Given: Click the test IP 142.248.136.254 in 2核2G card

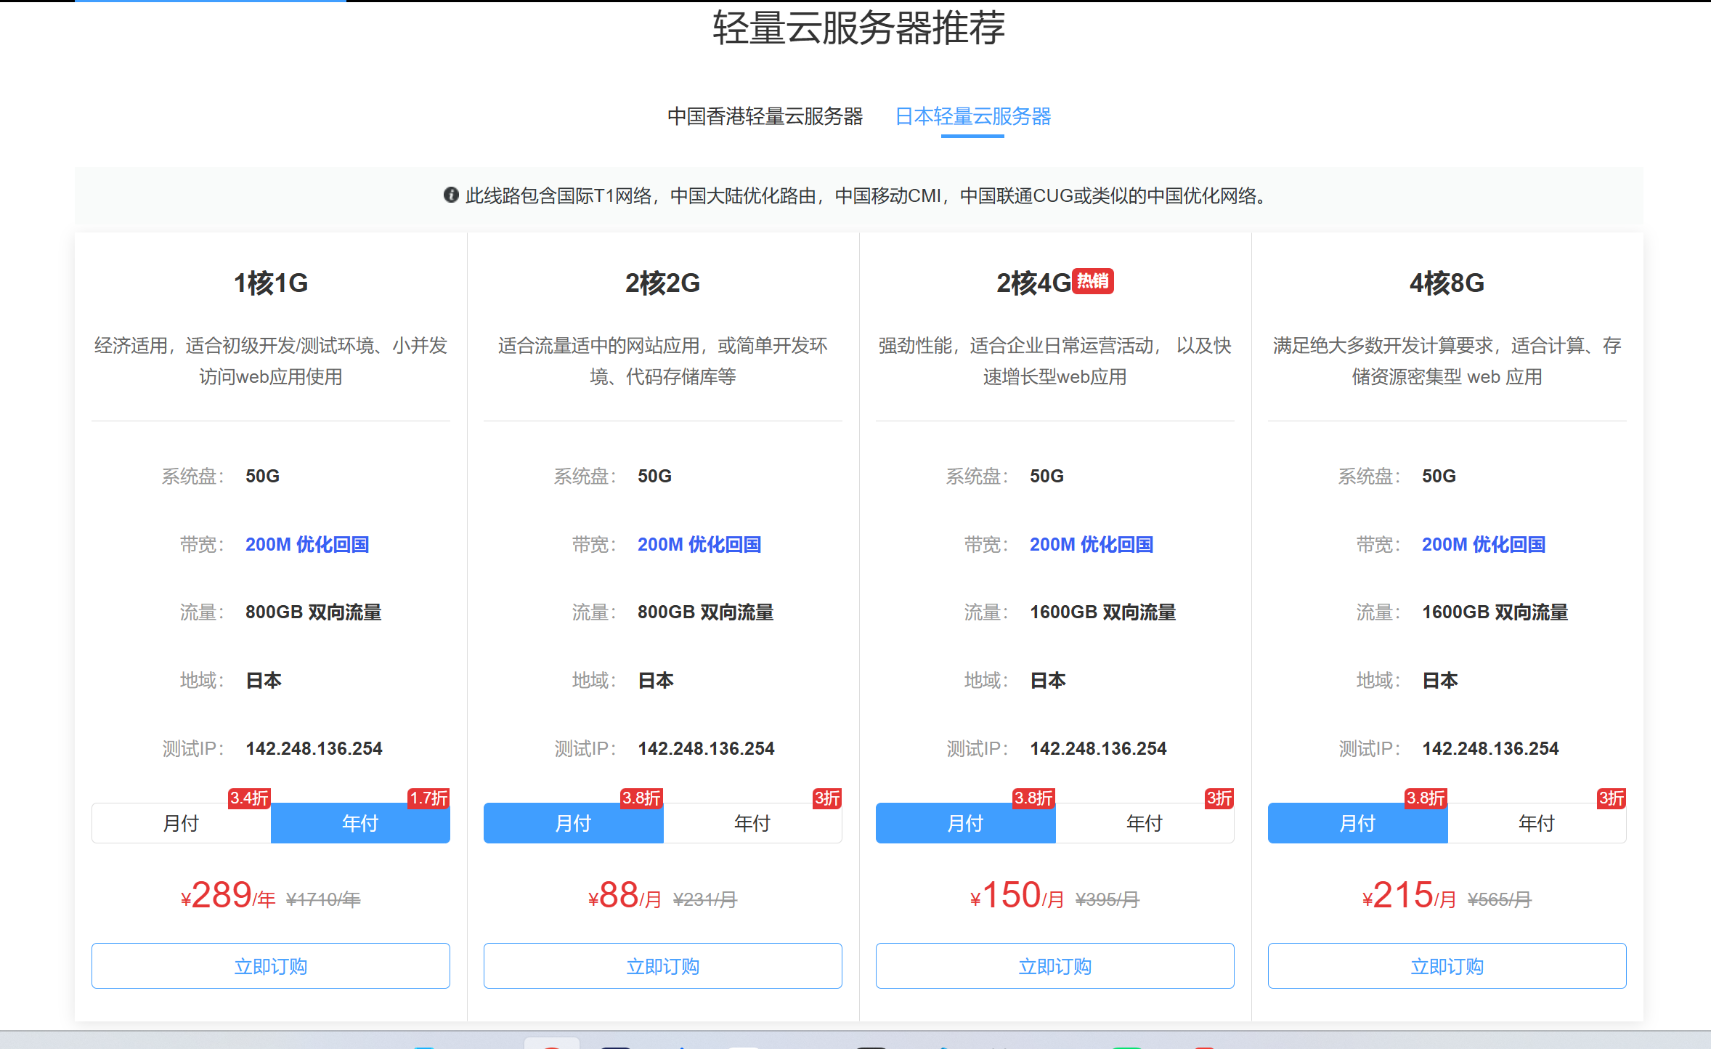Looking at the screenshot, I should pyautogui.click(x=706, y=748).
